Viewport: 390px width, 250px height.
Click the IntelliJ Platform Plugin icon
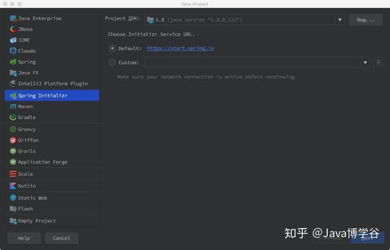[13, 84]
